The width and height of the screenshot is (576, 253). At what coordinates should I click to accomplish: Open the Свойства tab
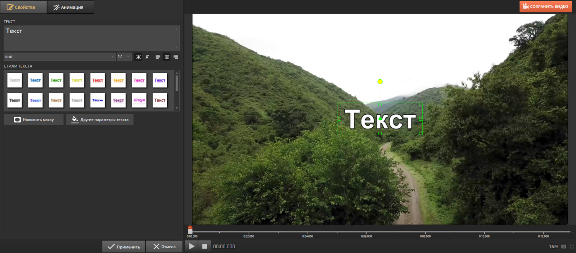coord(24,7)
